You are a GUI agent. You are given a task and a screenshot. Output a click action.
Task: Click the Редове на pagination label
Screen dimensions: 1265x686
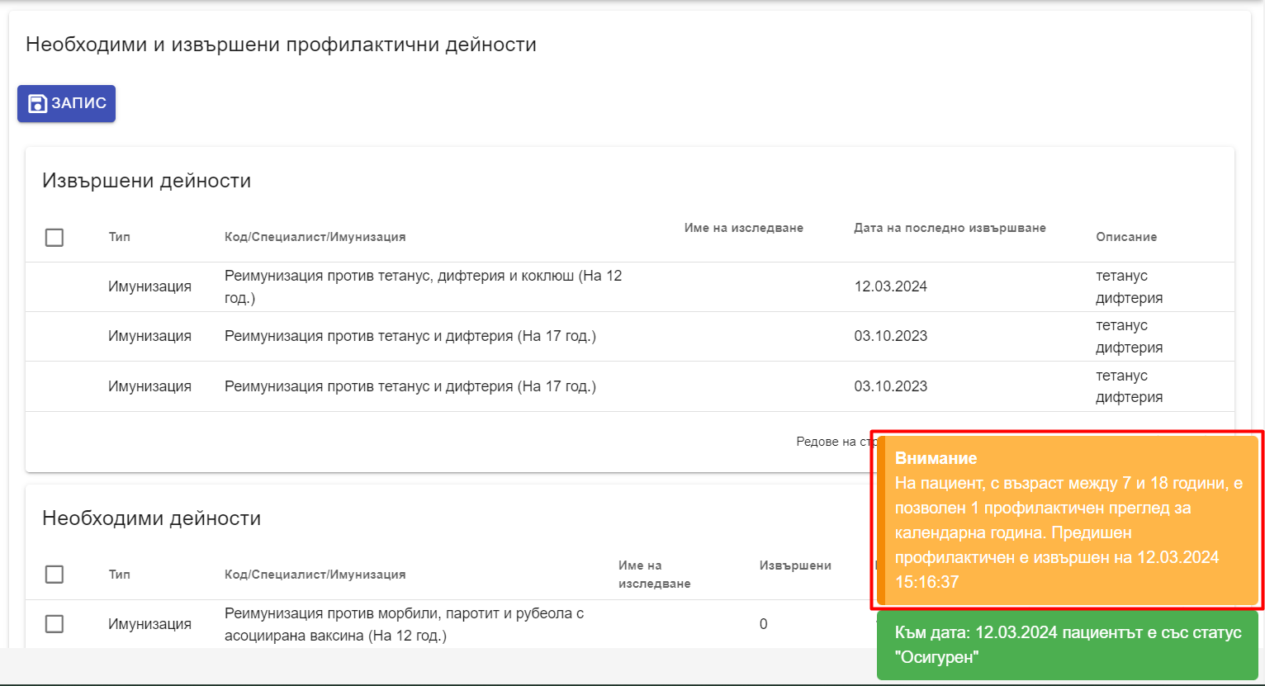point(836,442)
